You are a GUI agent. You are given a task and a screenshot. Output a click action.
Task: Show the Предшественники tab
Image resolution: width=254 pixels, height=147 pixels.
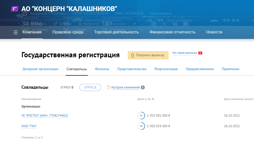tap(200, 69)
